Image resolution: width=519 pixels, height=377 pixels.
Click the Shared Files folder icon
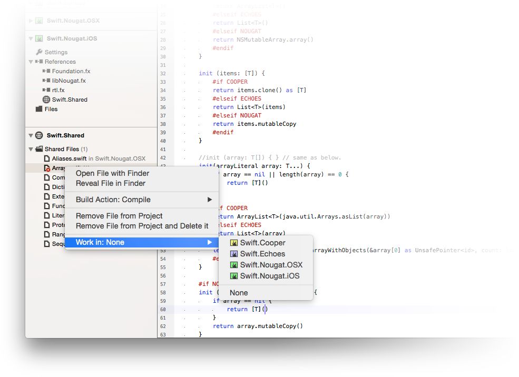pyautogui.click(x=40, y=149)
